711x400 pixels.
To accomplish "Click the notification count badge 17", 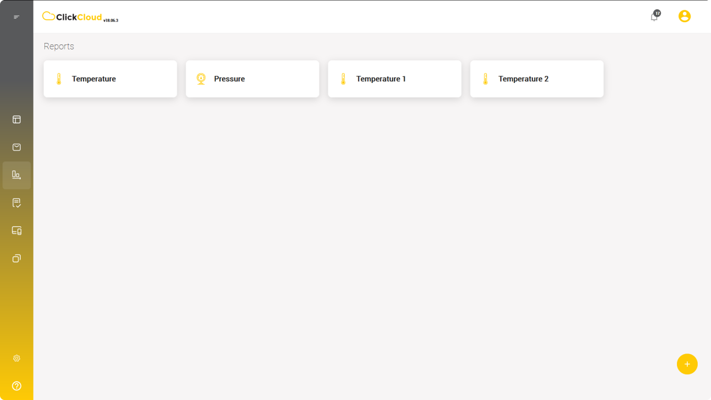I will (657, 13).
